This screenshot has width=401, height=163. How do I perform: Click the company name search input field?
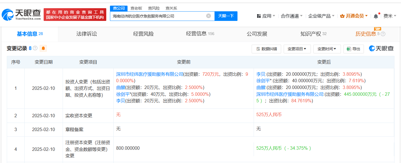(158, 16)
